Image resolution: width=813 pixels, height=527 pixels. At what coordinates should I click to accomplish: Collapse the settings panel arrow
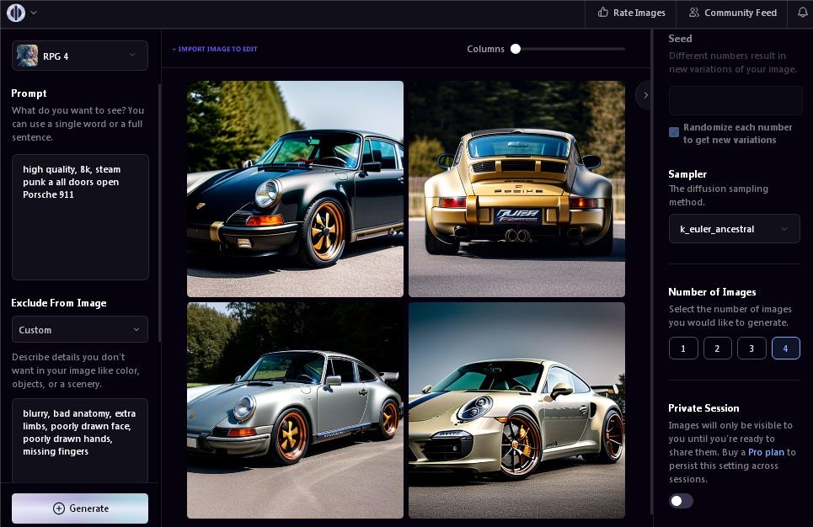645,95
